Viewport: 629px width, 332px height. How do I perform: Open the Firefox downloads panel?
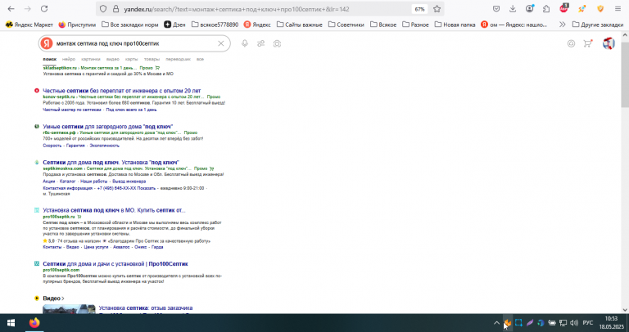[x=513, y=9]
